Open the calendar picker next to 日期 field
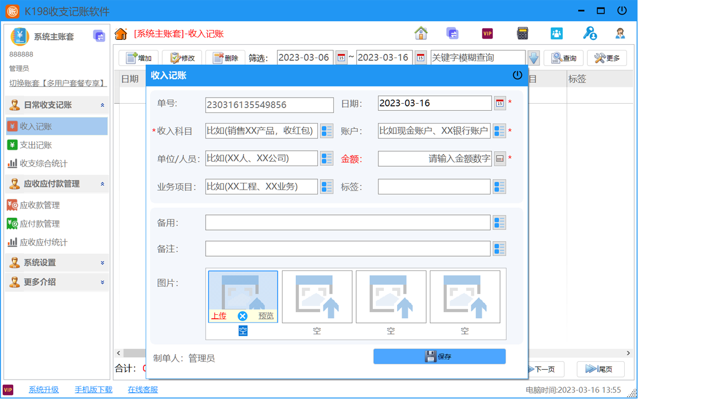This screenshot has height=399, width=709. pyautogui.click(x=500, y=103)
